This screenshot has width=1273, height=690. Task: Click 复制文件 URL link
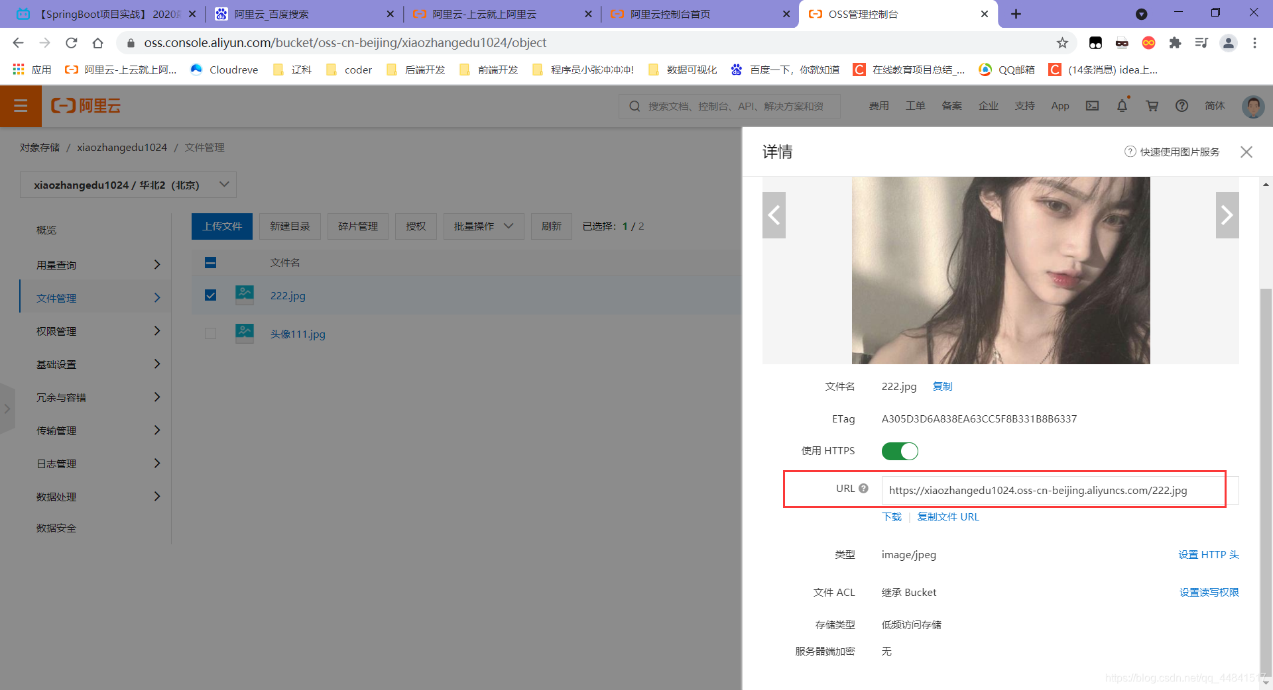947,517
